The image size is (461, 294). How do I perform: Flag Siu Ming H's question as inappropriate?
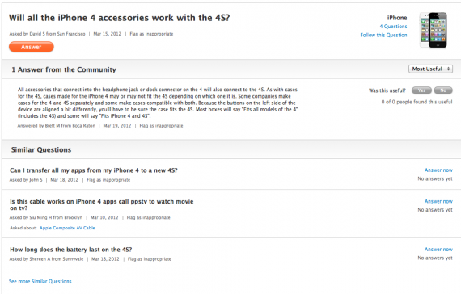pyautogui.click(x=149, y=217)
